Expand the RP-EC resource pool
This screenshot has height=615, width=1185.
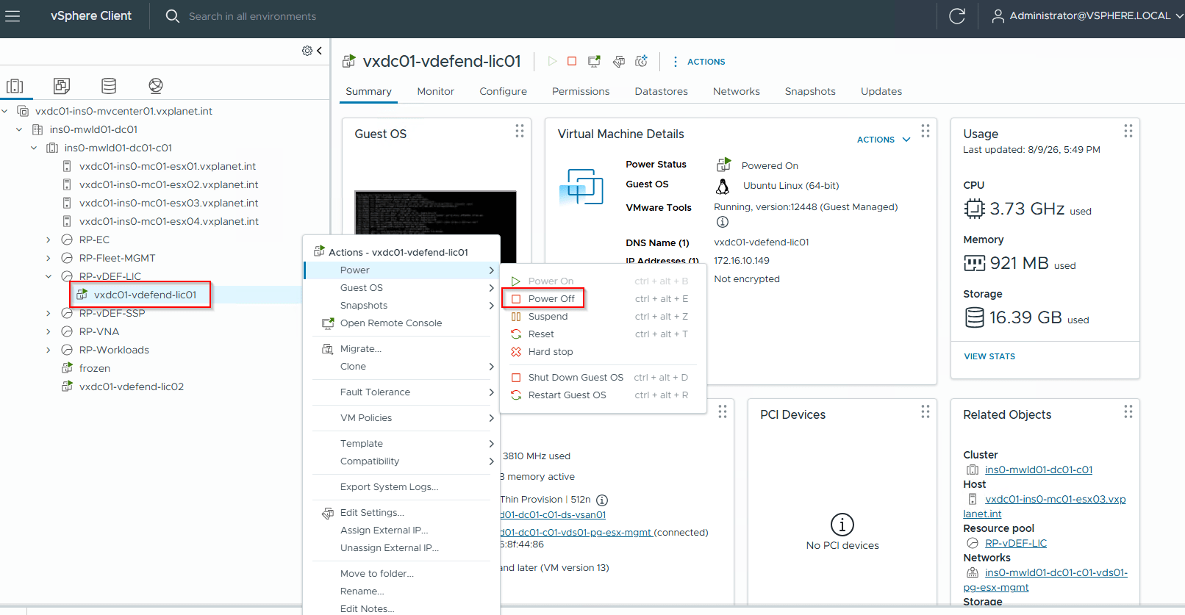[49, 240]
